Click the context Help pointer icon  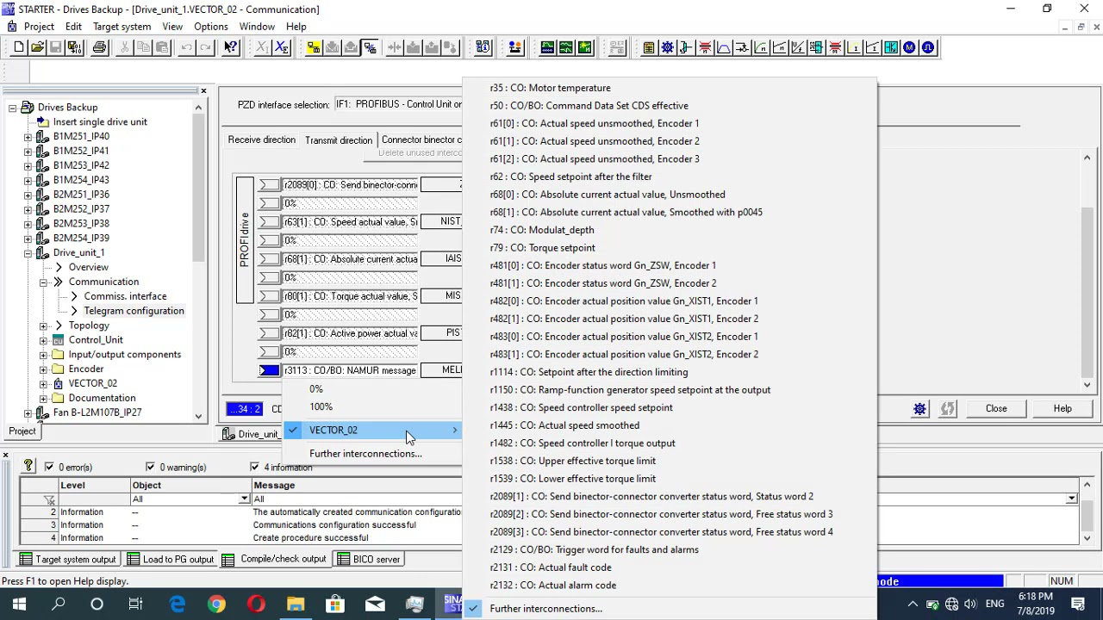(230, 47)
